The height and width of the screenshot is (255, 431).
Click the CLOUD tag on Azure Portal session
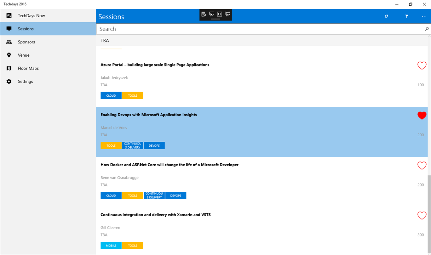[x=111, y=95]
